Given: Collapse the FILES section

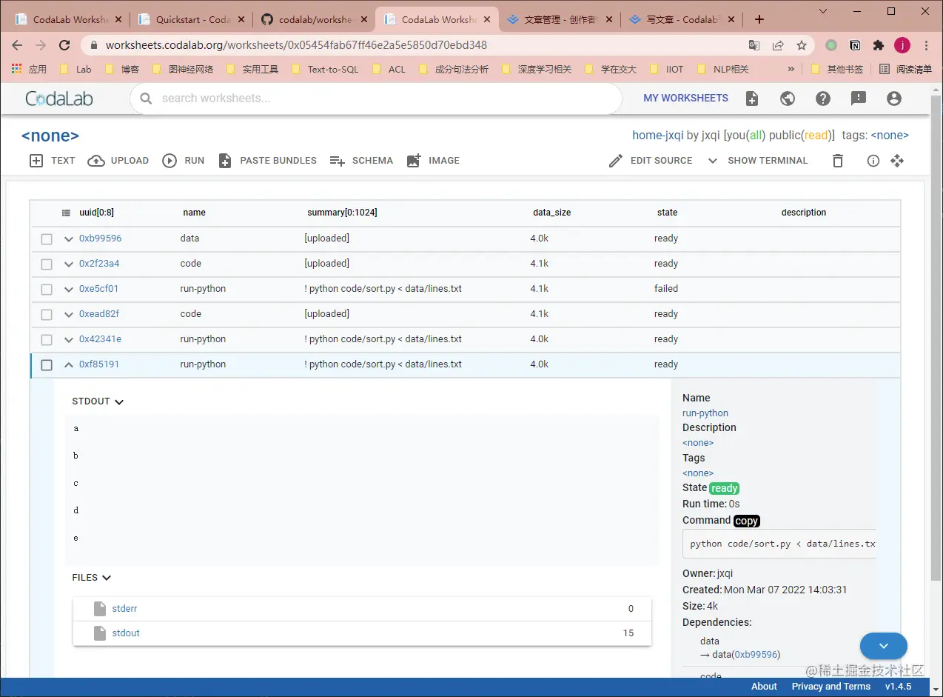Looking at the screenshot, I should (92, 578).
